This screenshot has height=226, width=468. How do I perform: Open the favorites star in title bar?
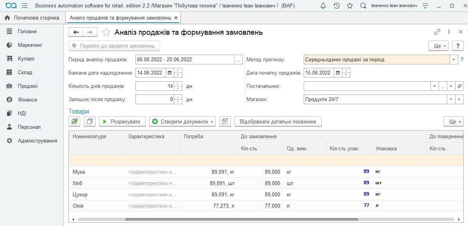pos(350,6)
